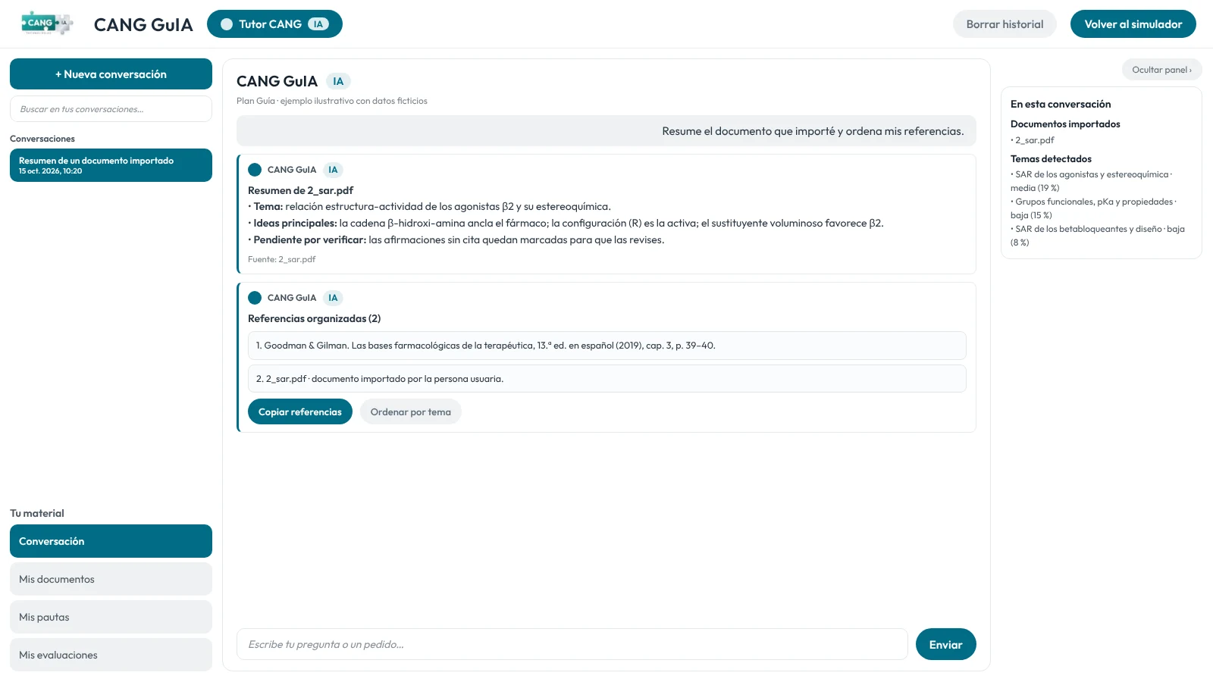This screenshot has height=682, width=1213.
Task: Click the CANG GuIA title in header
Action: click(143, 24)
